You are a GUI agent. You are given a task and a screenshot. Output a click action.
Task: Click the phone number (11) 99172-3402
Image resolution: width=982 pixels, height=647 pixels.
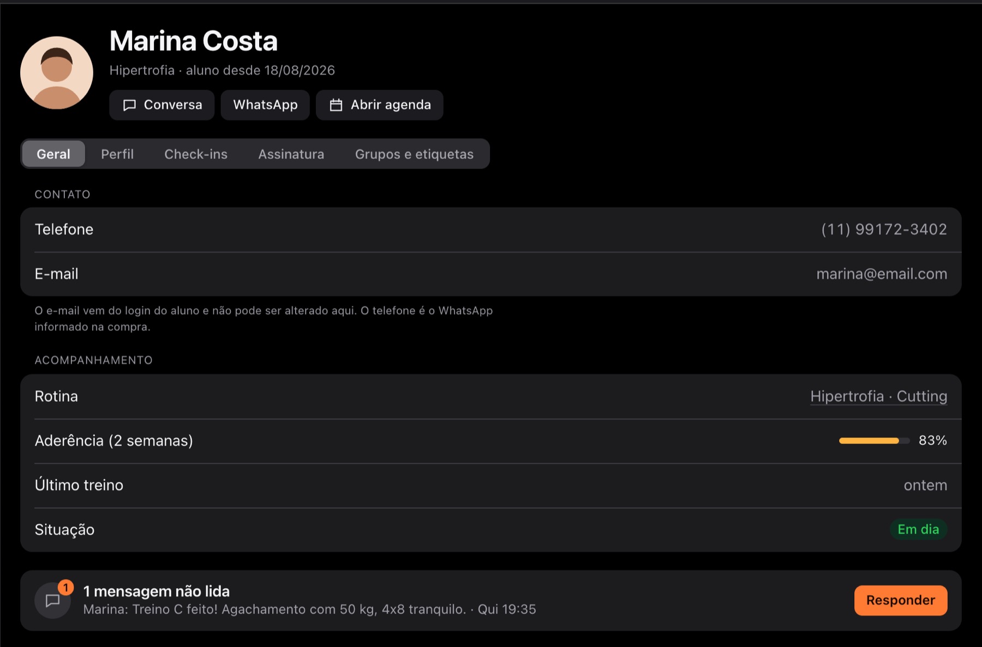tap(884, 229)
